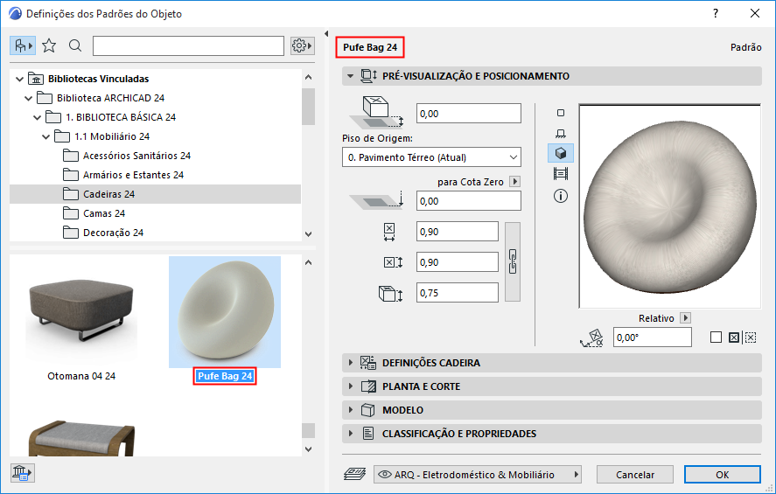776x494 pixels.
Task: Expand MODELO panel
Action: click(x=552, y=410)
